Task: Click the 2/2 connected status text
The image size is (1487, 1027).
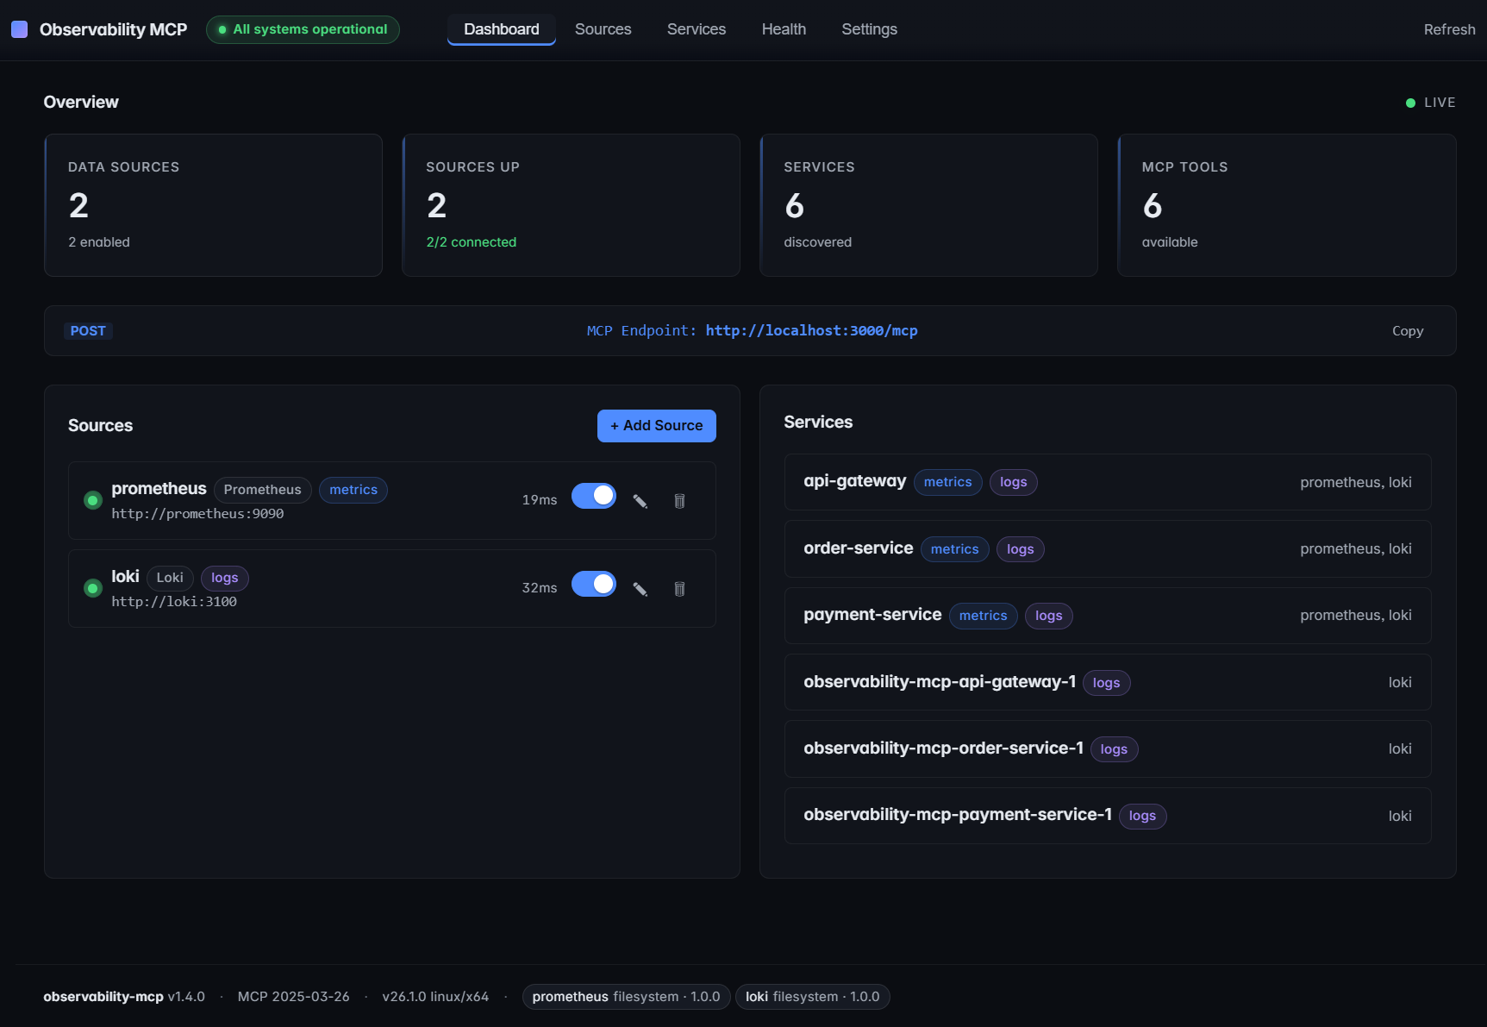Action: (472, 242)
